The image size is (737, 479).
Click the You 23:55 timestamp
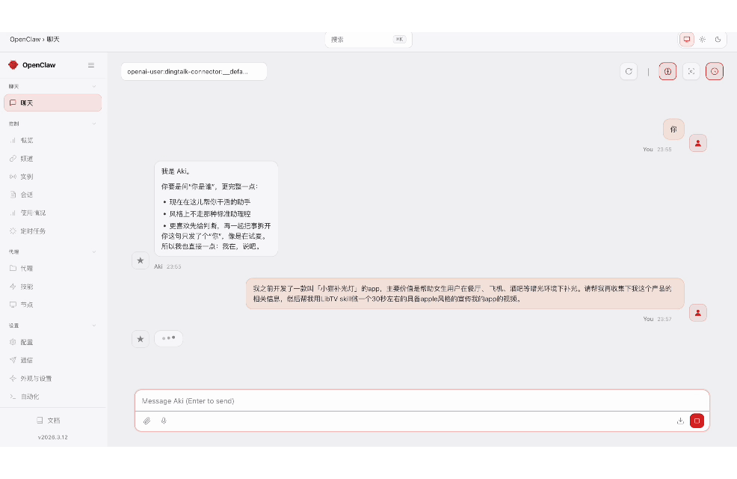click(657, 149)
